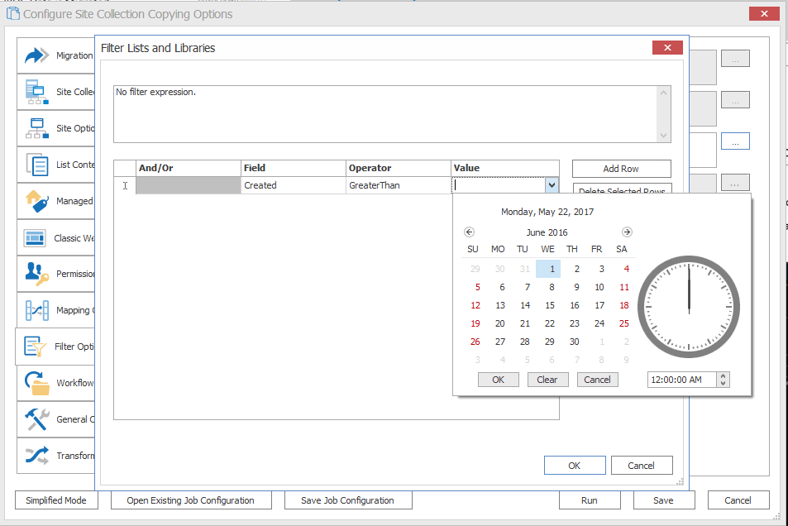Viewport: 788px width, 526px height.
Task: Go to next month in calendar
Action: pos(627,232)
